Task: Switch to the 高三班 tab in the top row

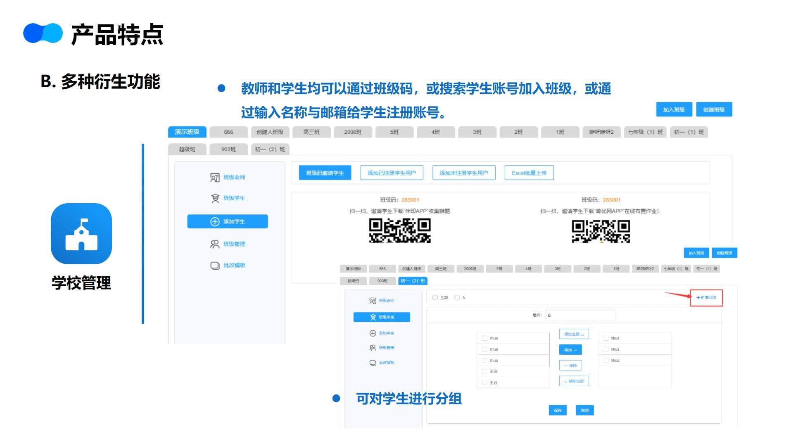Action: pyautogui.click(x=311, y=132)
